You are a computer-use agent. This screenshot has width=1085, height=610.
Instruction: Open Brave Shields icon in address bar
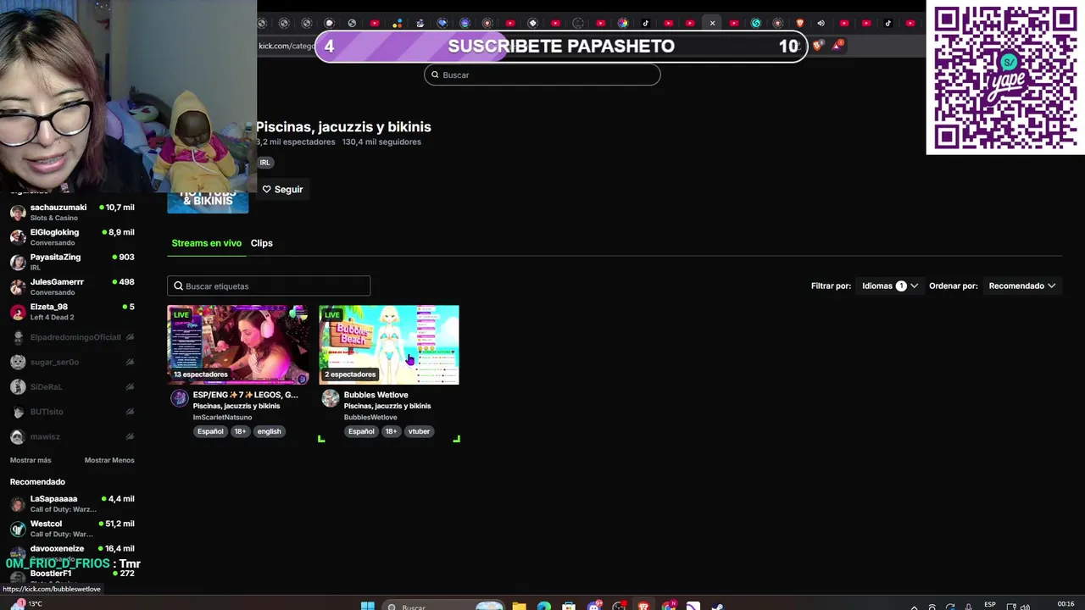[x=817, y=46]
